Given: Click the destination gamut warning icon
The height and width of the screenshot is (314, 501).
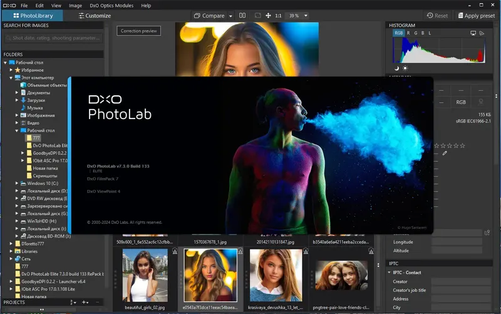Looking at the screenshot, I should (x=482, y=33).
